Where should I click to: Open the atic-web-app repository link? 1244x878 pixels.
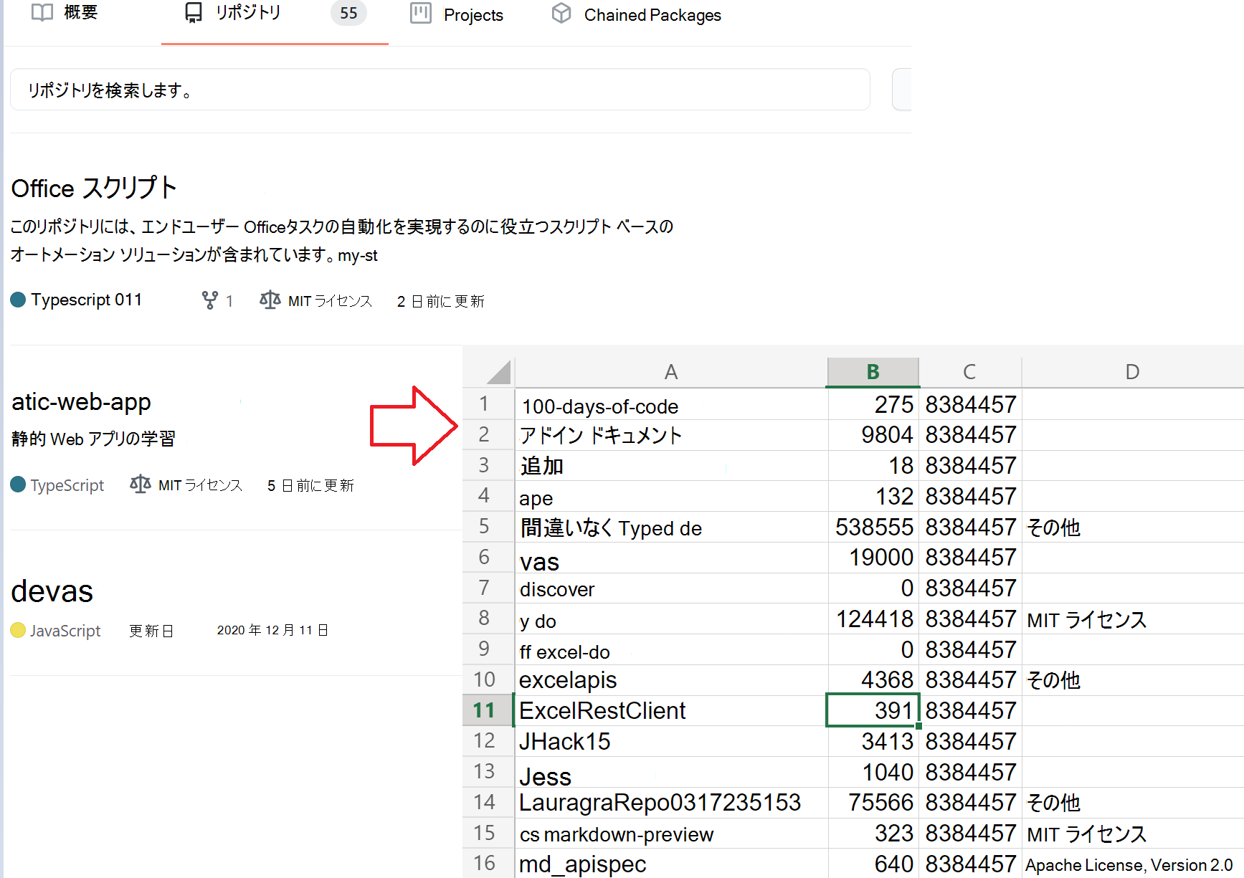[80, 401]
